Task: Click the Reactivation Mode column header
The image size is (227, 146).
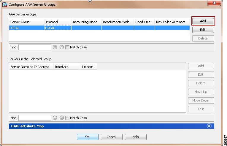Action: 118,22
